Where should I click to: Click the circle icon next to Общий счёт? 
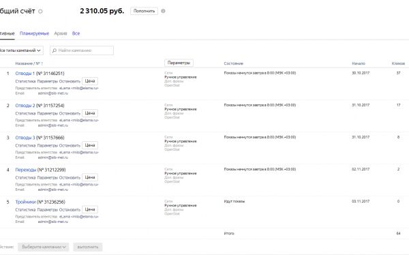tap(40, 11)
